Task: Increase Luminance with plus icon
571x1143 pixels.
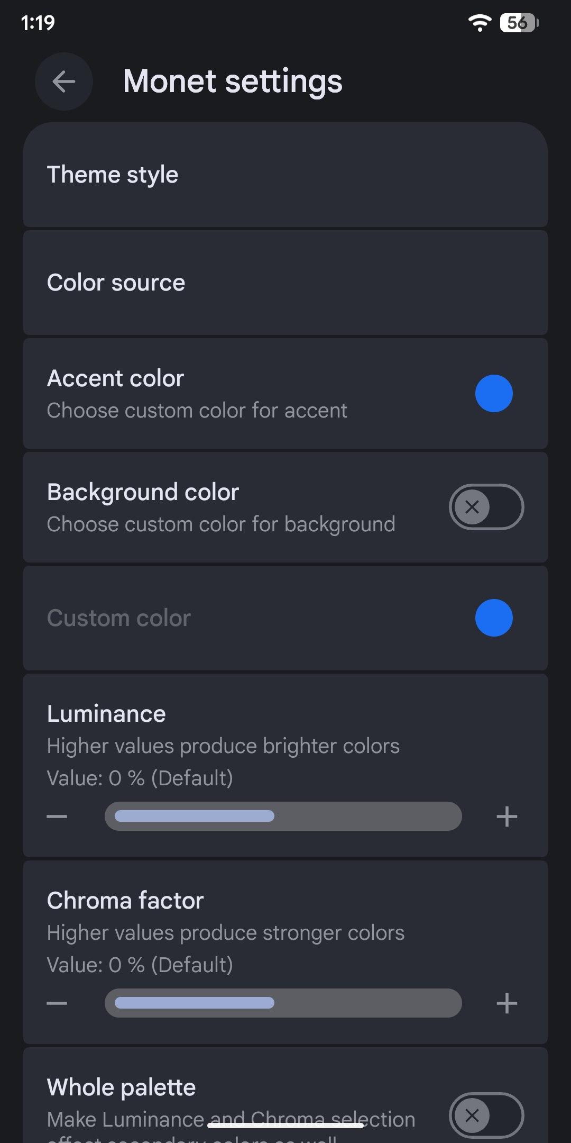Action: coord(506,817)
